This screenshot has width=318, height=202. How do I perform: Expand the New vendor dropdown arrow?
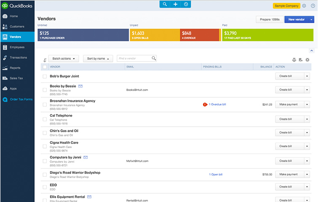tap(311, 19)
